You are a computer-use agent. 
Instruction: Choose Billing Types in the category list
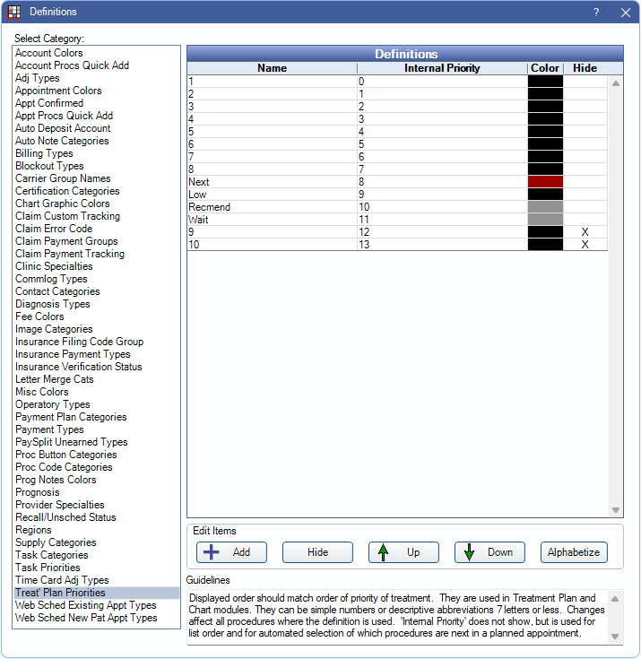pyautogui.click(x=44, y=153)
